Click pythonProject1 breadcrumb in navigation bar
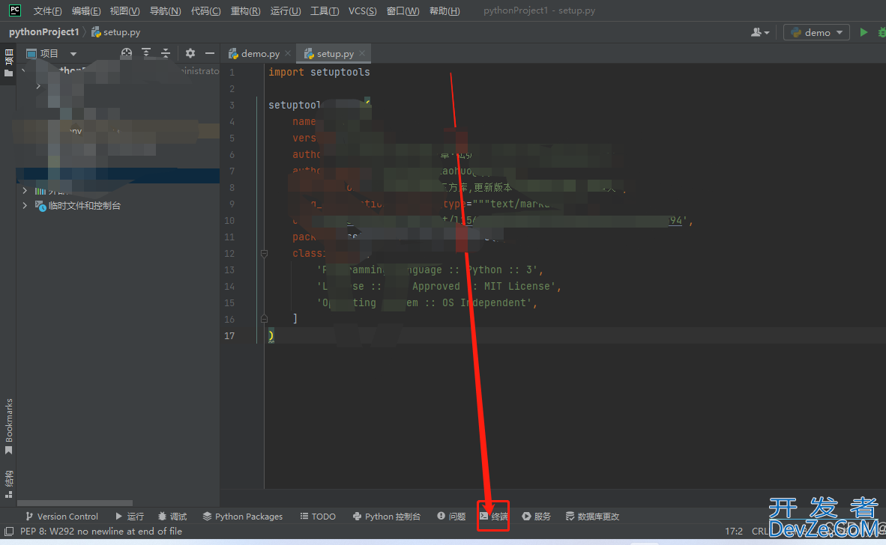The height and width of the screenshot is (545, 886). pyautogui.click(x=43, y=32)
